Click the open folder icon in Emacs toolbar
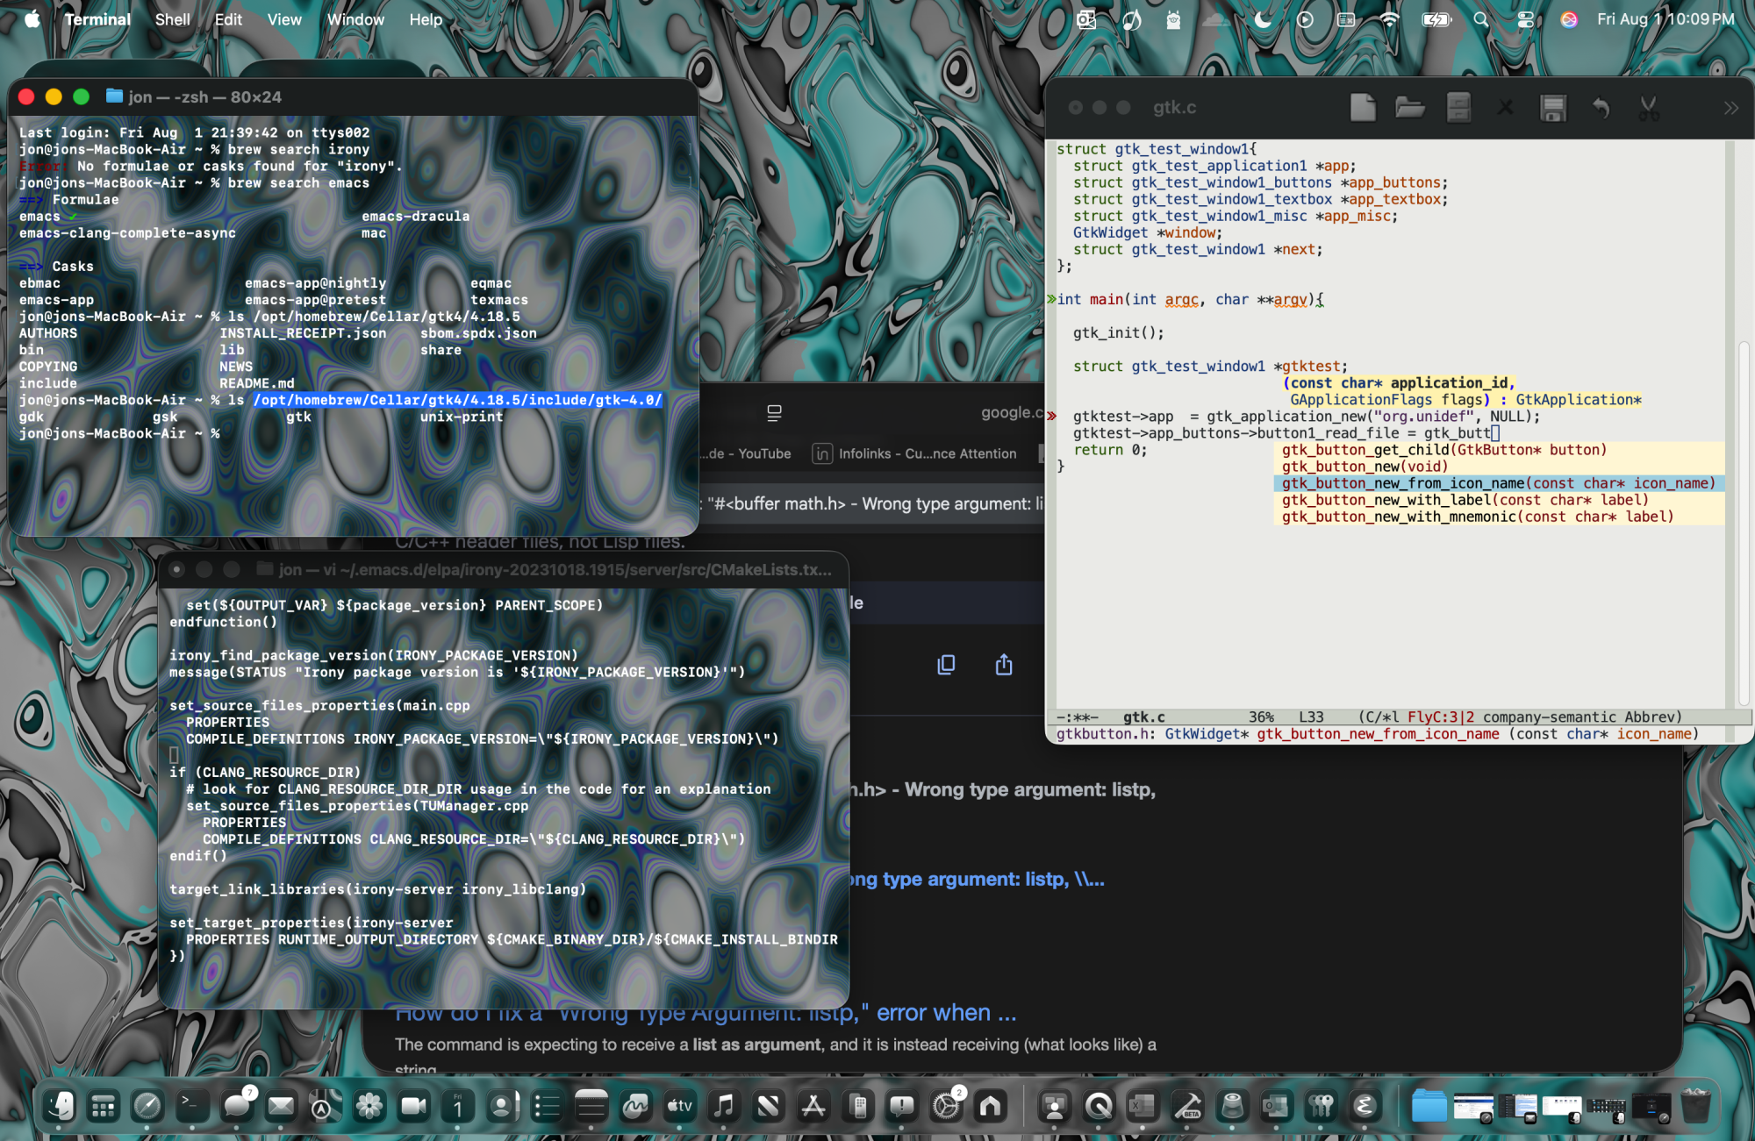The height and width of the screenshot is (1141, 1755). tap(1410, 108)
